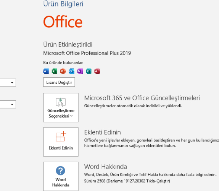Open the Word Hakkında button
The height and width of the screenshot is (191, 219).
61,176
